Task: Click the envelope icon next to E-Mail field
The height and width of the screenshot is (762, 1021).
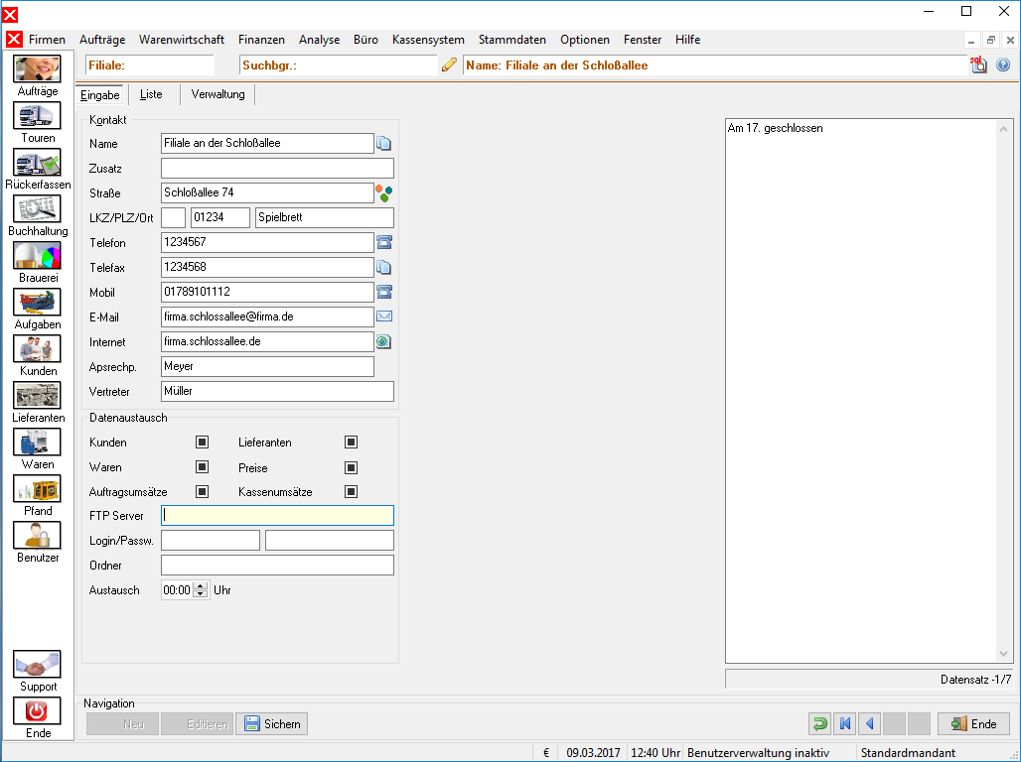Action: tap(384, 317)
